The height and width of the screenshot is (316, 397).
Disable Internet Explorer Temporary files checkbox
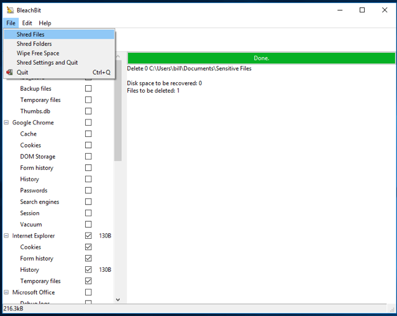coord(88,281)
